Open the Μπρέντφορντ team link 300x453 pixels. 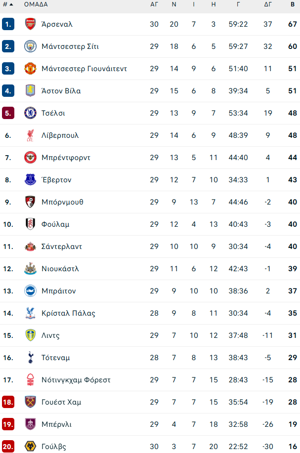(x=66, y=158)
